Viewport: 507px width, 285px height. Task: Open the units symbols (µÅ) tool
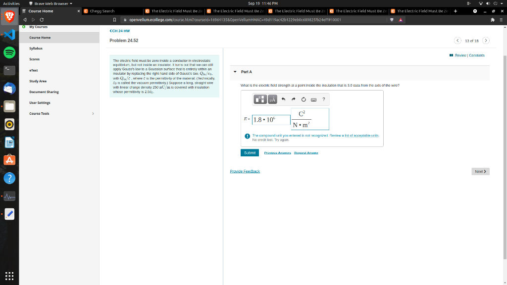273,99
